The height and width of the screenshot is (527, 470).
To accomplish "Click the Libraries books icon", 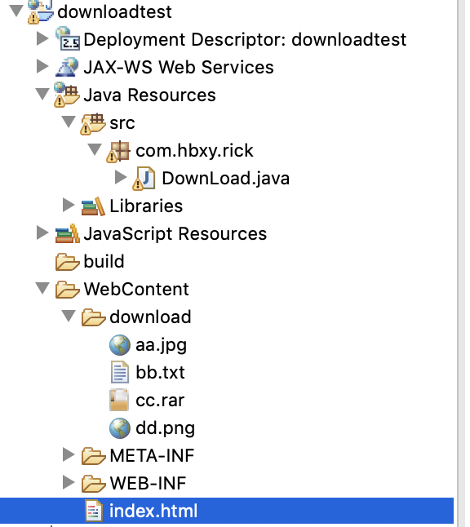I will pos(93,206).
